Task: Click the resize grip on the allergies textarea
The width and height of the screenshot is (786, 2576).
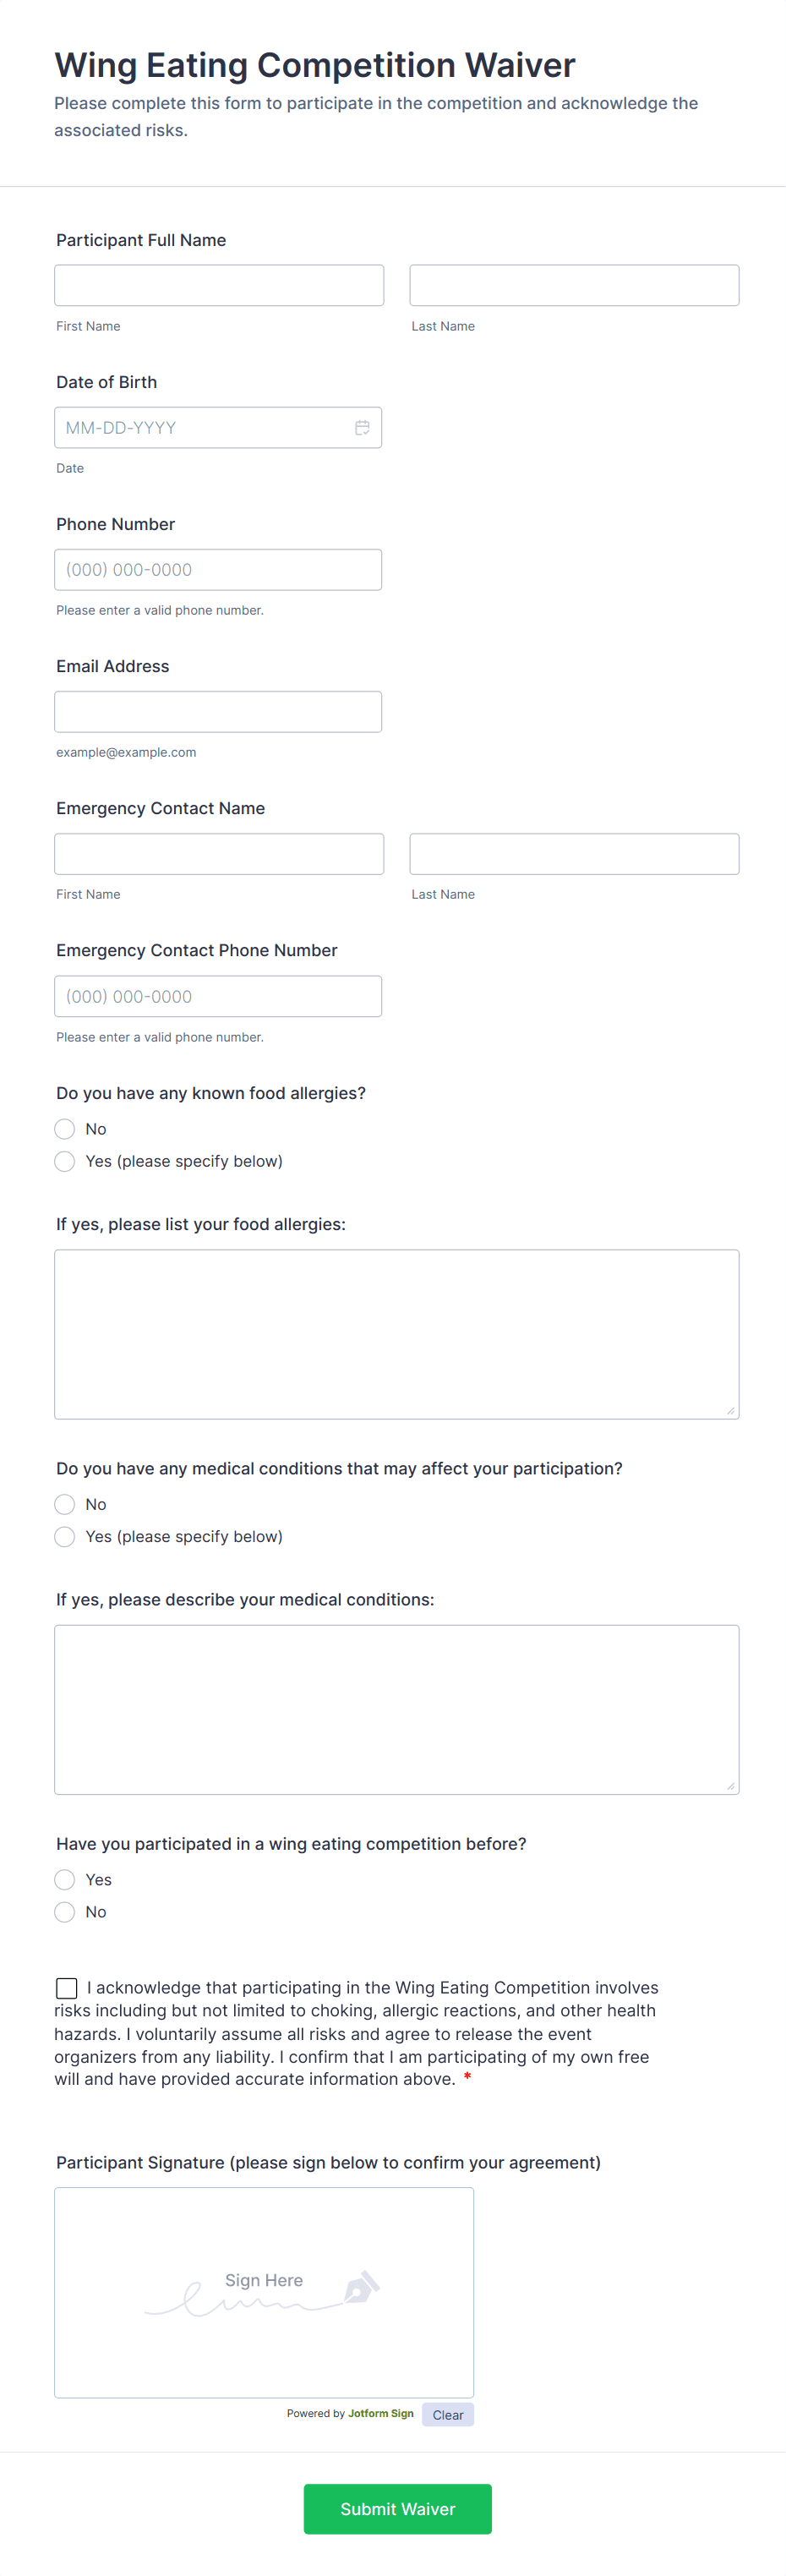Action: click(730, 1412)
